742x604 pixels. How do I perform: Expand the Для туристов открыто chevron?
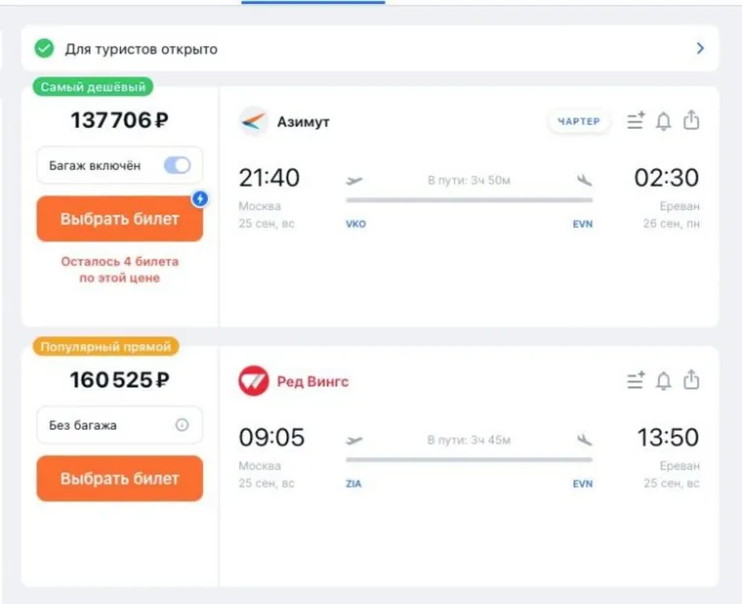pyautogui.click(x=699, y=48)
